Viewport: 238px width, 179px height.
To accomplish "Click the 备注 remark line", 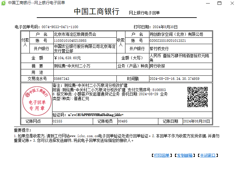I will tap(90, 85).
